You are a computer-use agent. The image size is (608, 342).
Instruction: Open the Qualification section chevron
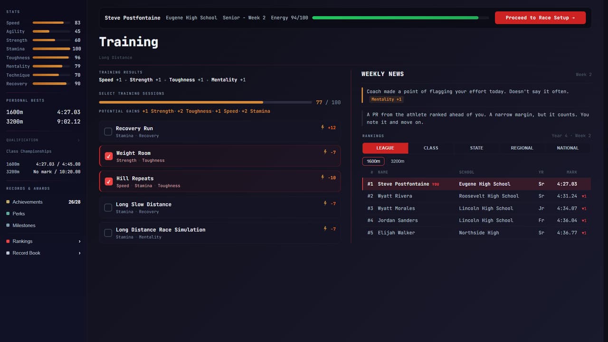78,140
